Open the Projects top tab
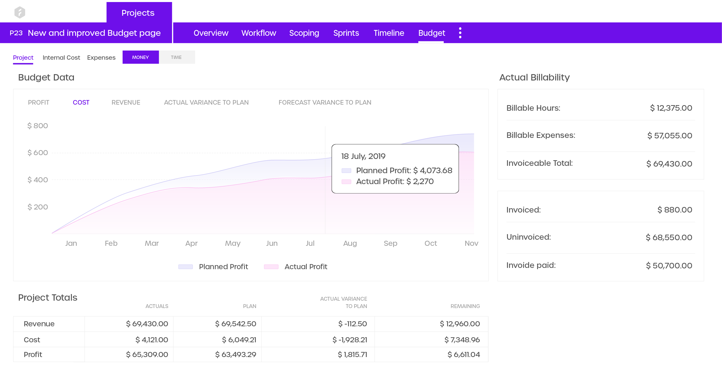The width and height of the screenshot is (722, 371). [x=138, y=13]
